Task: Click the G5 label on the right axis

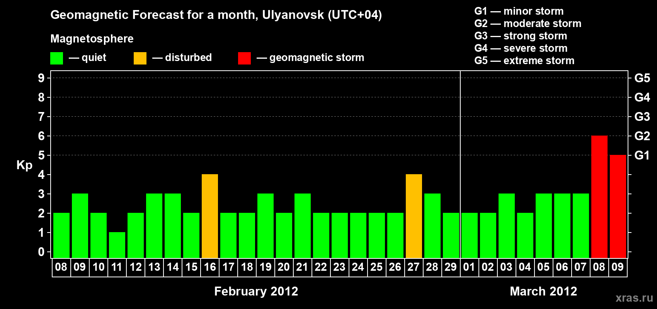Action: click(x=642, y=78)
